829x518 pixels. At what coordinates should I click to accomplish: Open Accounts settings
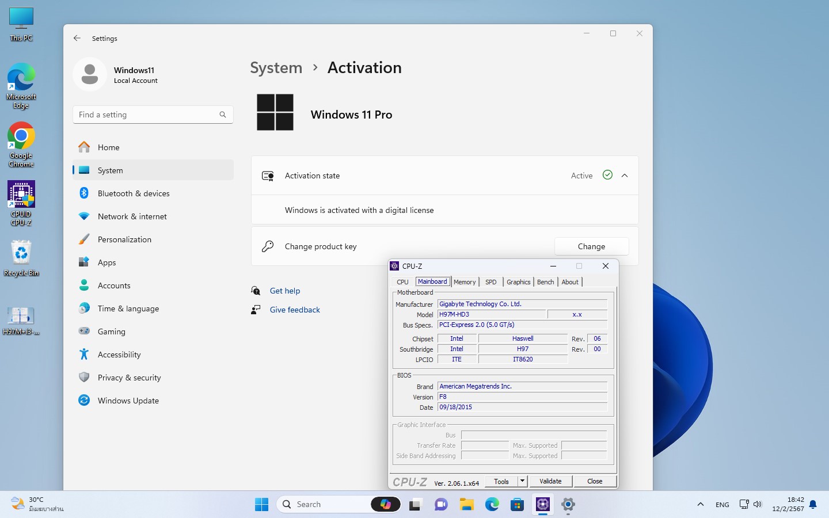point(153,285)
